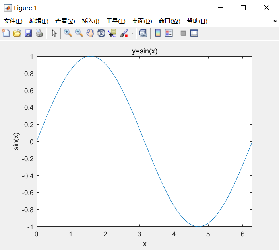Select the Rotate 3D tool
Screen dimensions: 279x250
101,33
